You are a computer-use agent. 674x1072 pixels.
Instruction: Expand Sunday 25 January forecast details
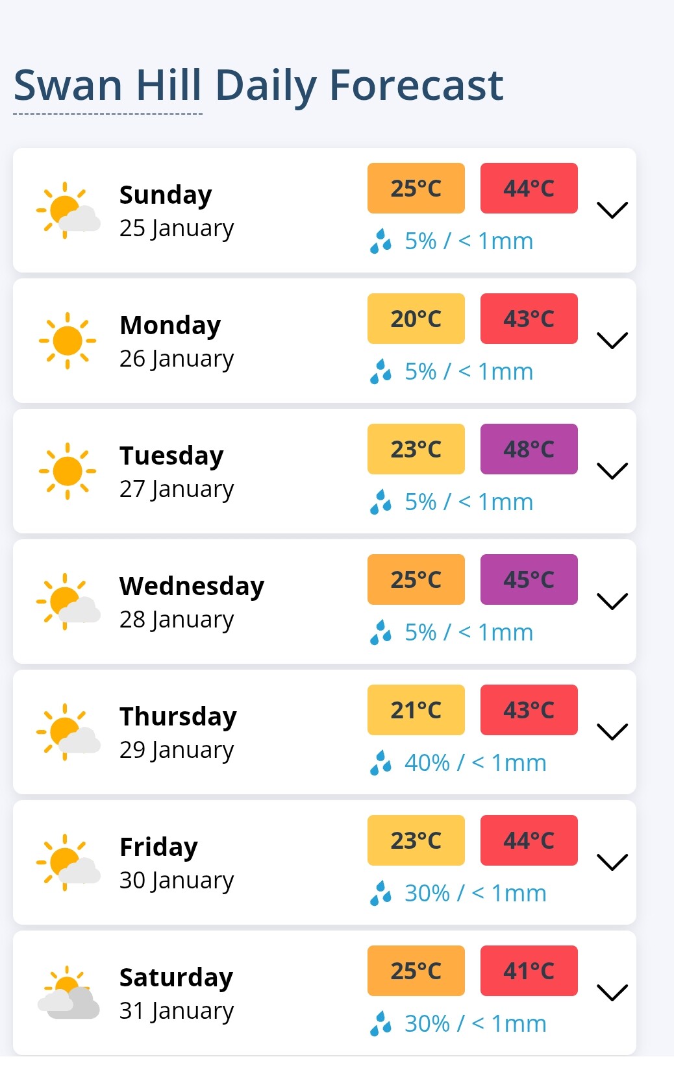pyautogui.click(x=612, y=210)
